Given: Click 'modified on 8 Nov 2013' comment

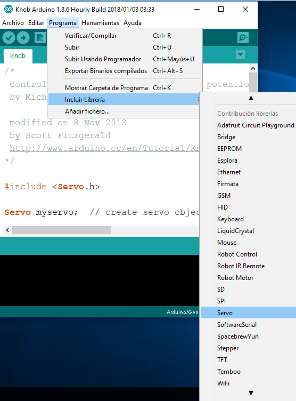Looking at the screenshot, I should 68,123.
